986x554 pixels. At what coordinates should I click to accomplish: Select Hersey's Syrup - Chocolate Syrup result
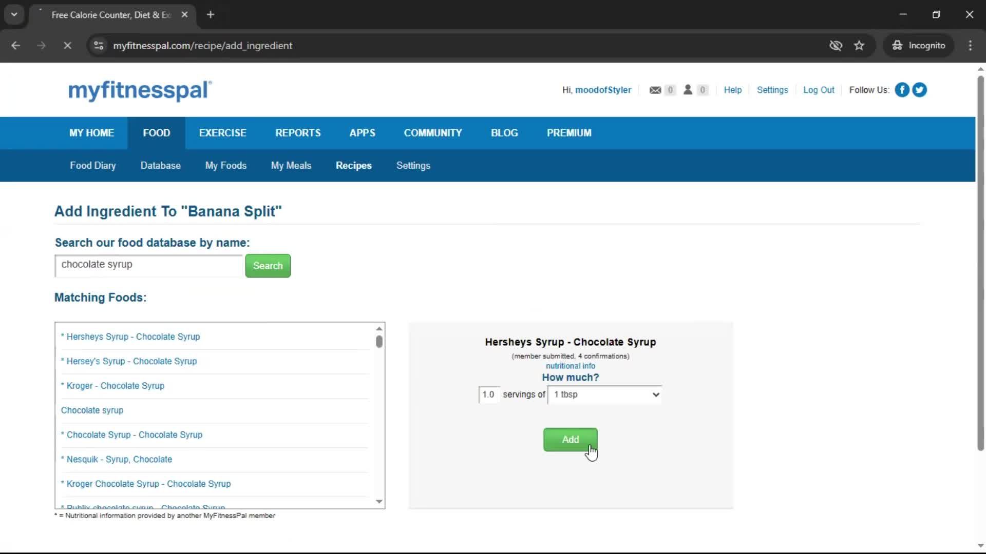point(131,361)
